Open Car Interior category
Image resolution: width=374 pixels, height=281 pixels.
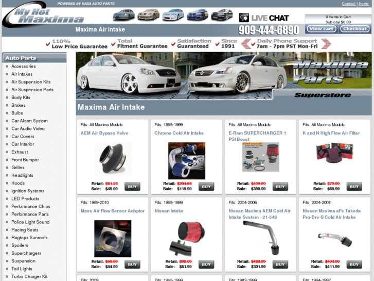pos(23,144)
